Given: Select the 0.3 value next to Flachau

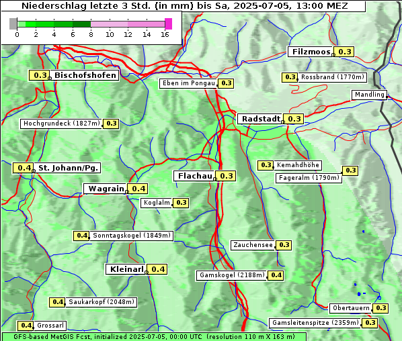Looking at the screenshot, I should (x=226, y=176).
